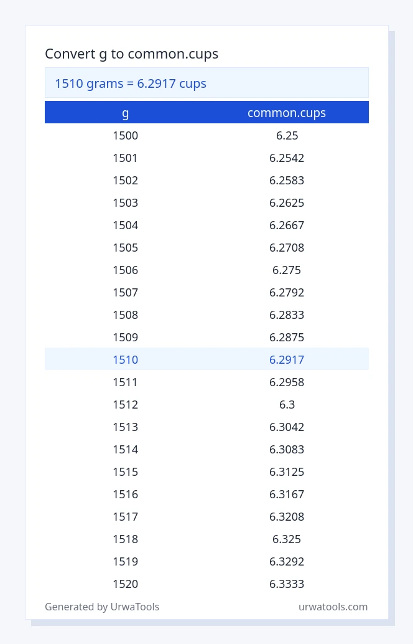Click the 'Convert g to common.cups' title
The width and height of the screenshot is (413, 644).
click(x=132, y=54)
